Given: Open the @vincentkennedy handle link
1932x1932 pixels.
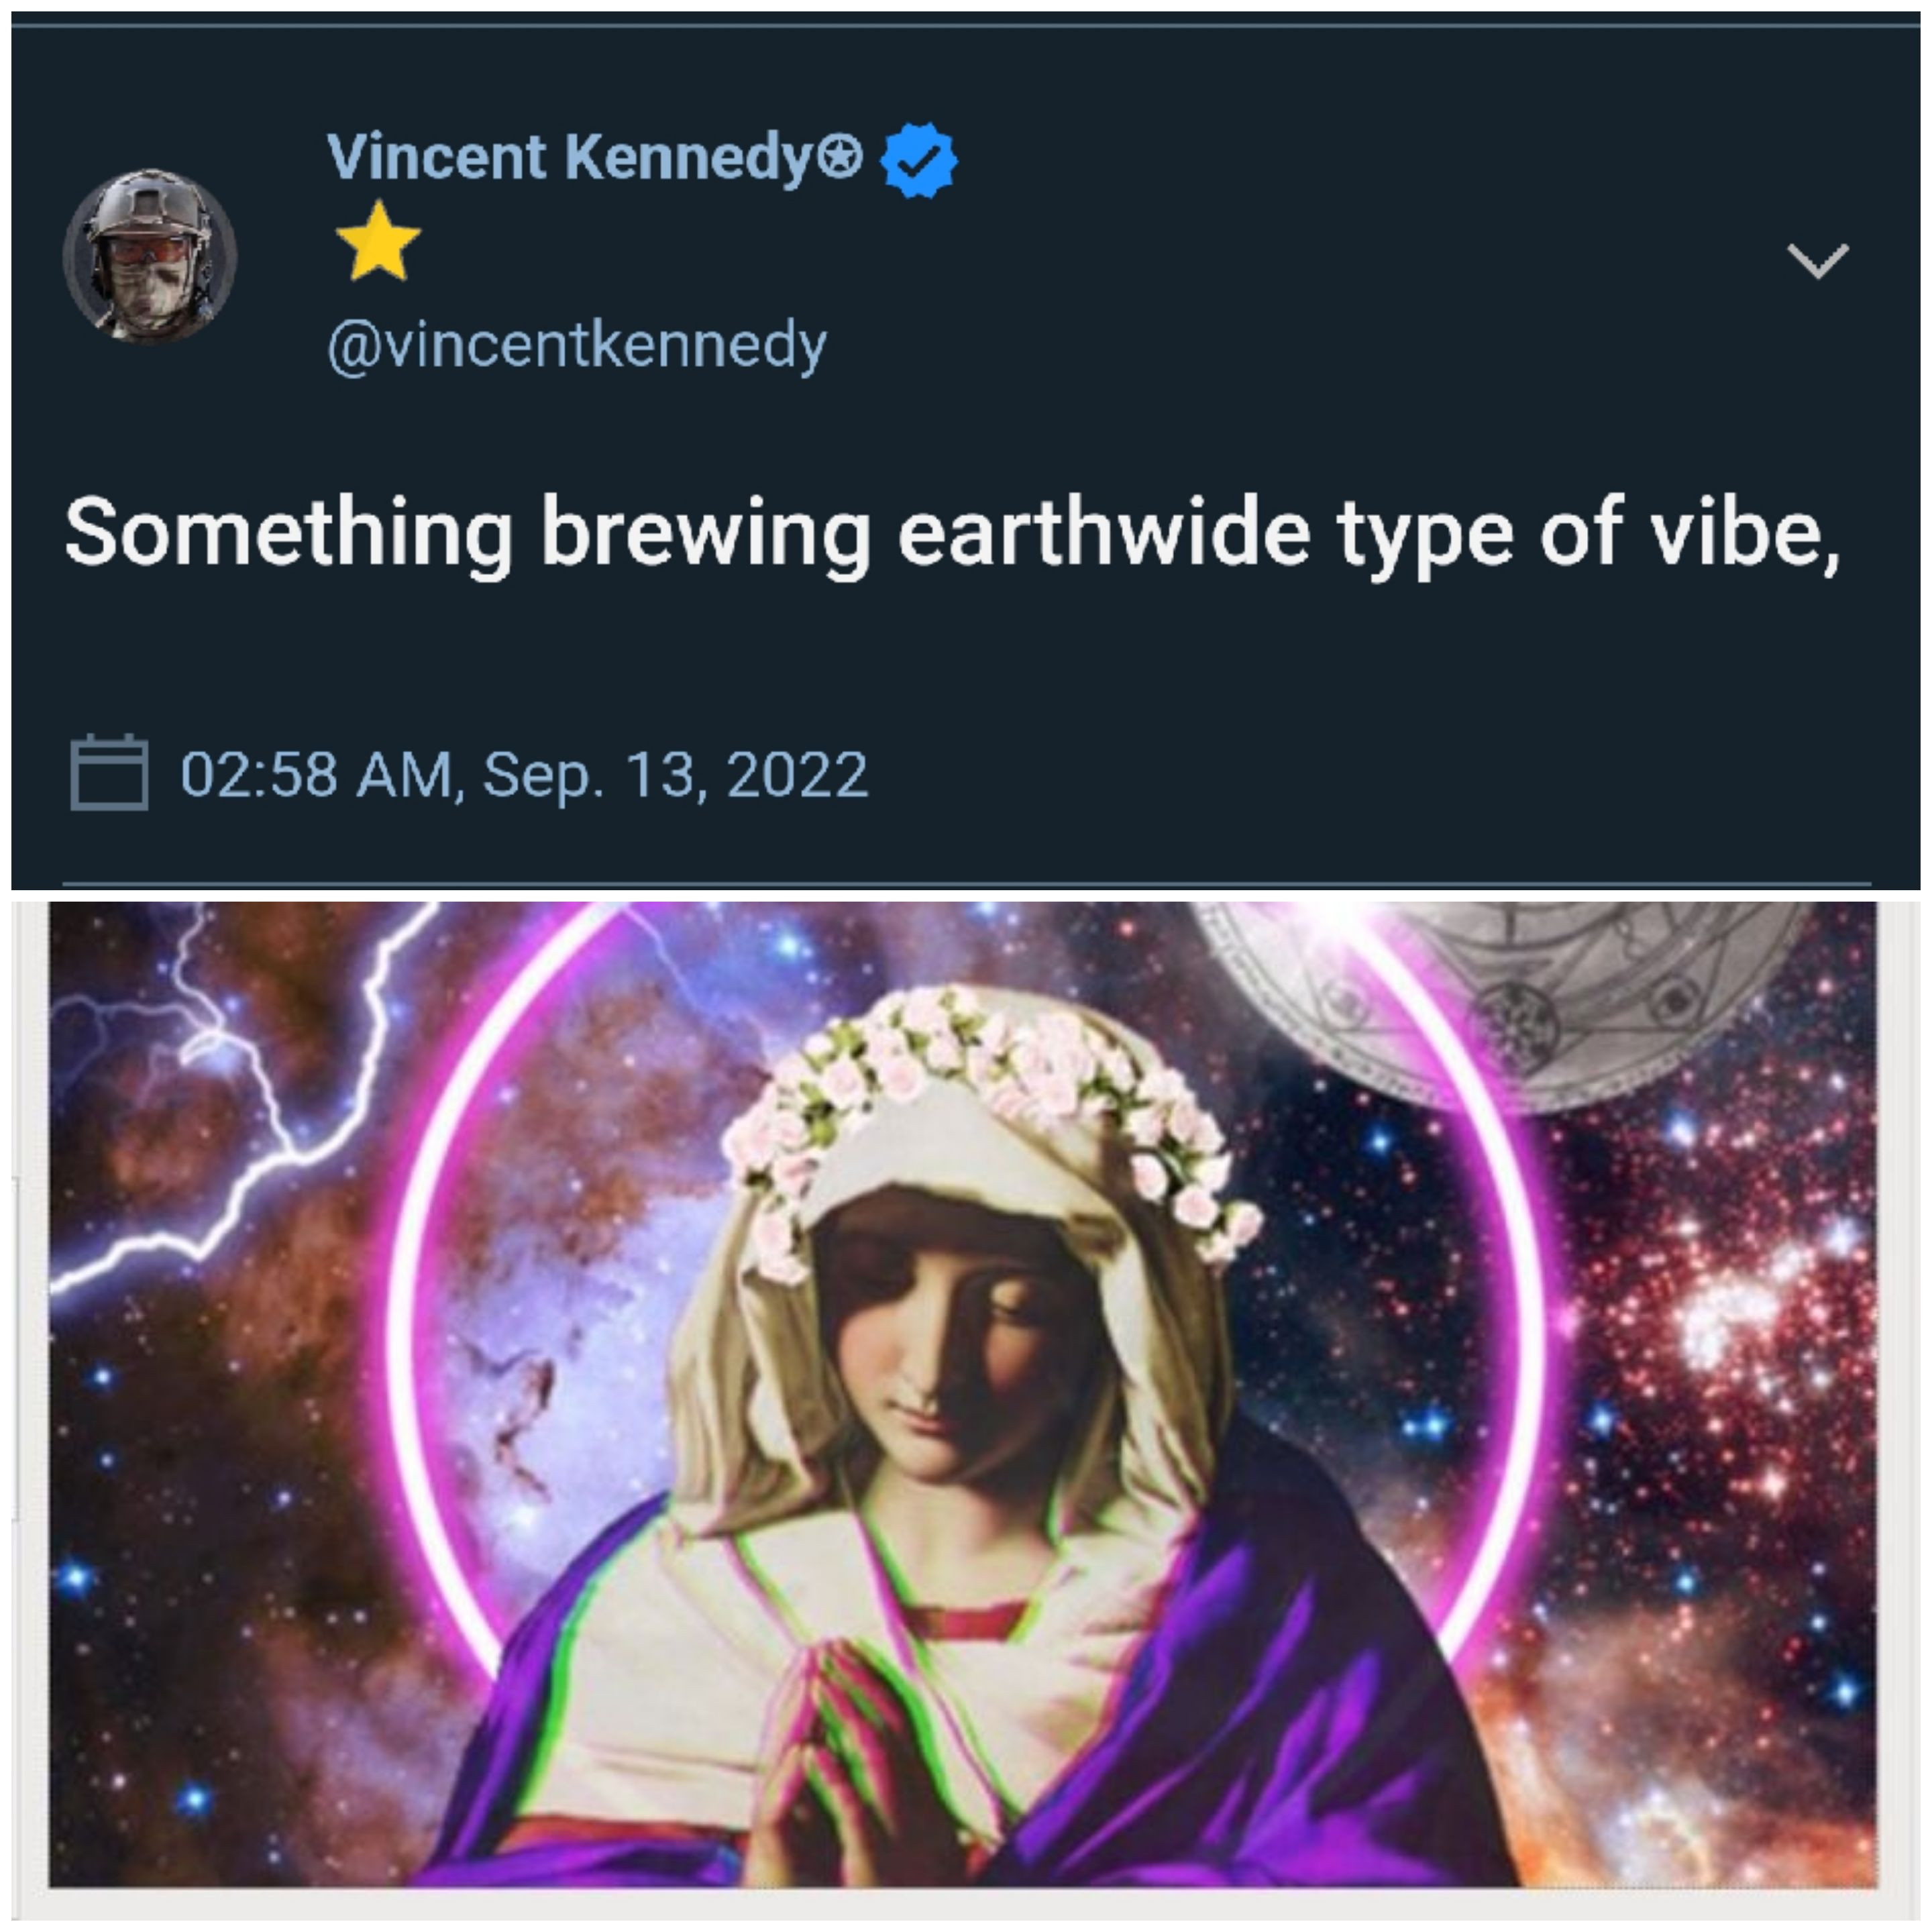Looking at the screenshot, I should coord(577,345).
